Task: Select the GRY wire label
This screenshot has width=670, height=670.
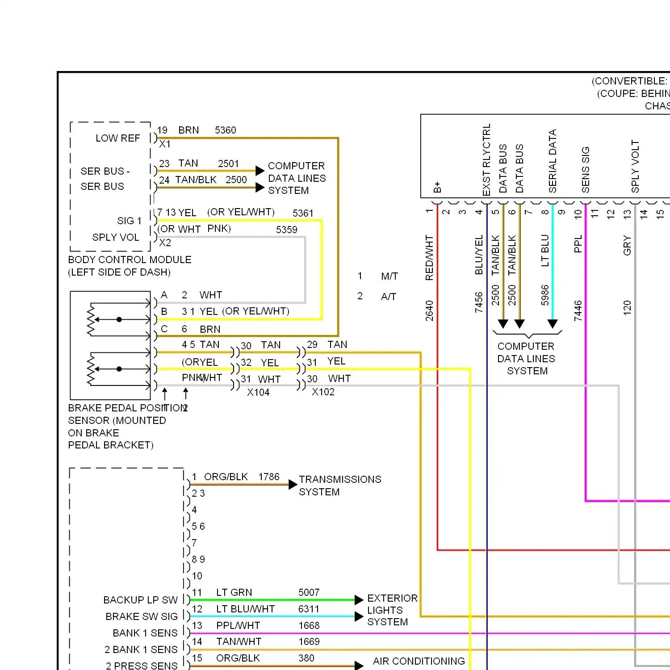Action: click(627, 246)
